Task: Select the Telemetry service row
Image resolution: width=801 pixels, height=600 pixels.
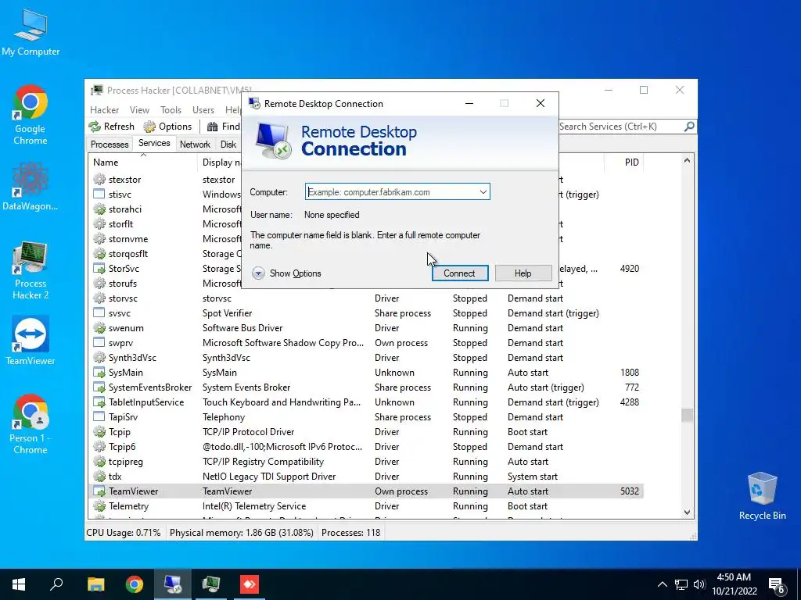Action: 366,506
